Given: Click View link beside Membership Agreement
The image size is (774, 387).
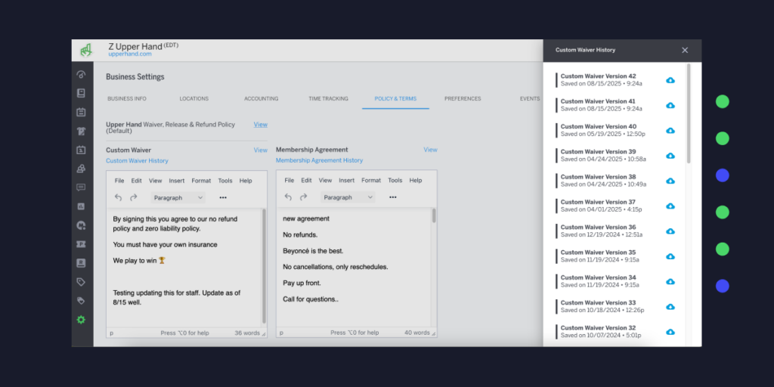Looking at the screenshot, I should point(430,150).
